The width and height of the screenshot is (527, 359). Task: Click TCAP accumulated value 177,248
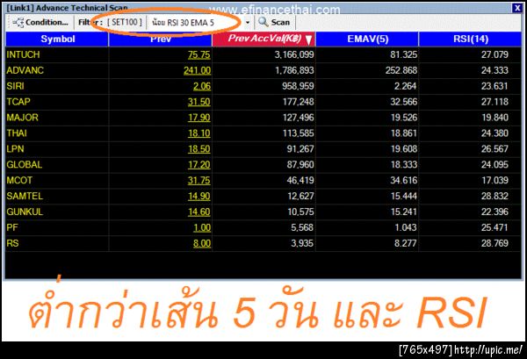pos(298,102)
